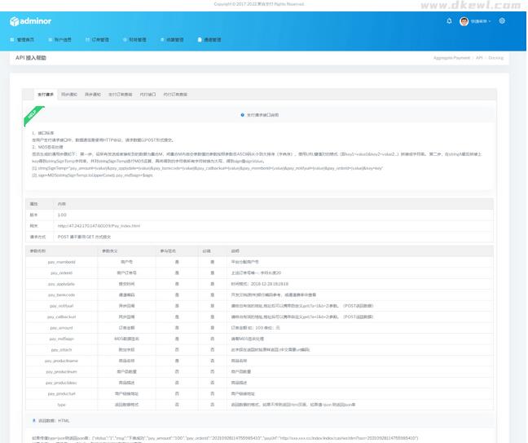Open the 代付接口 tab
Viewport: 528px width, 443px height.
[x=147, y=95]
